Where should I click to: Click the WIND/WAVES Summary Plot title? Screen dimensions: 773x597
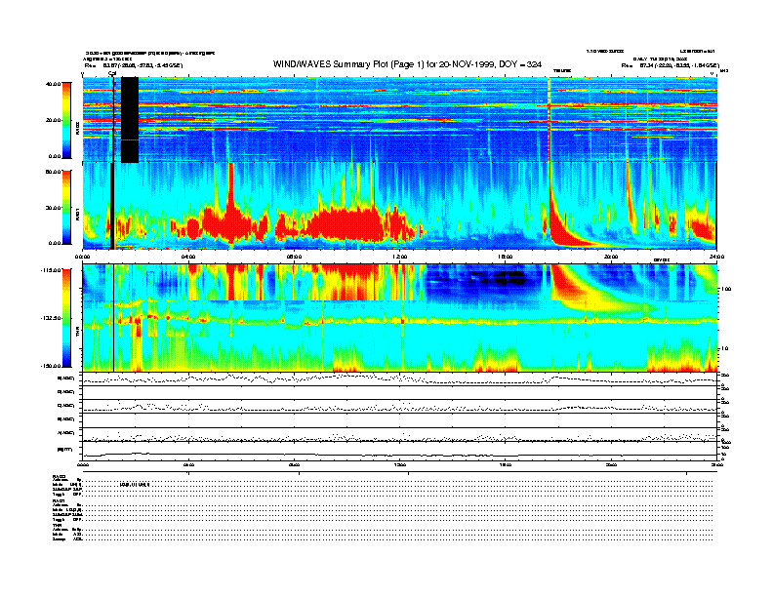[x=407, y=64]
